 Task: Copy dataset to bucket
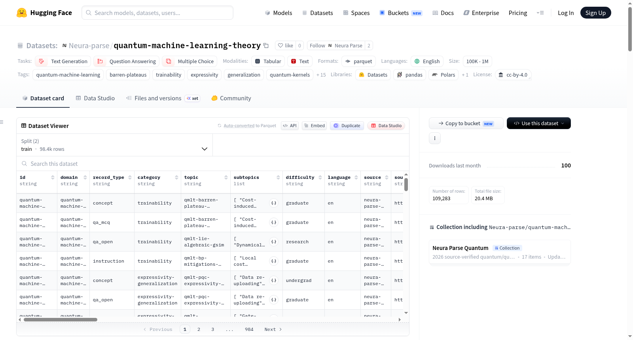[x=466, y=123]
